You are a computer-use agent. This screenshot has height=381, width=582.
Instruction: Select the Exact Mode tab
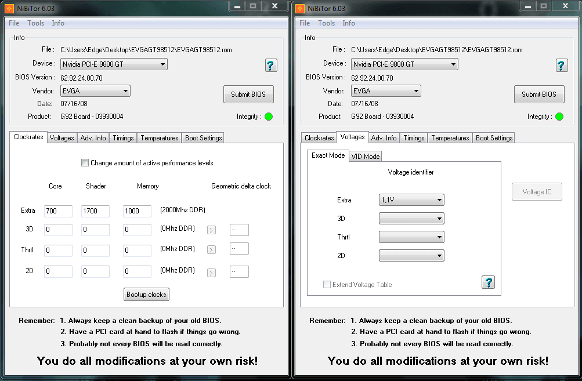[x=328, y=155]
